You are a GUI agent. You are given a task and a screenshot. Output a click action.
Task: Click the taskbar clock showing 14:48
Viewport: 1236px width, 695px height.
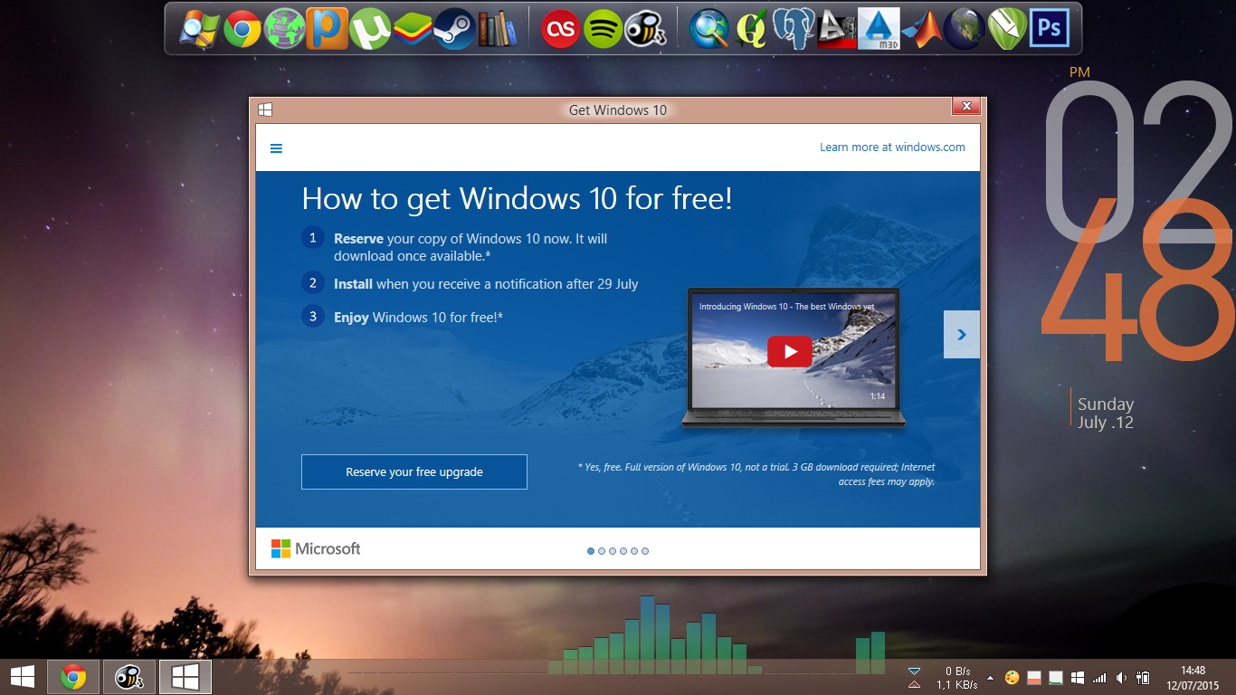[1193, 678]
